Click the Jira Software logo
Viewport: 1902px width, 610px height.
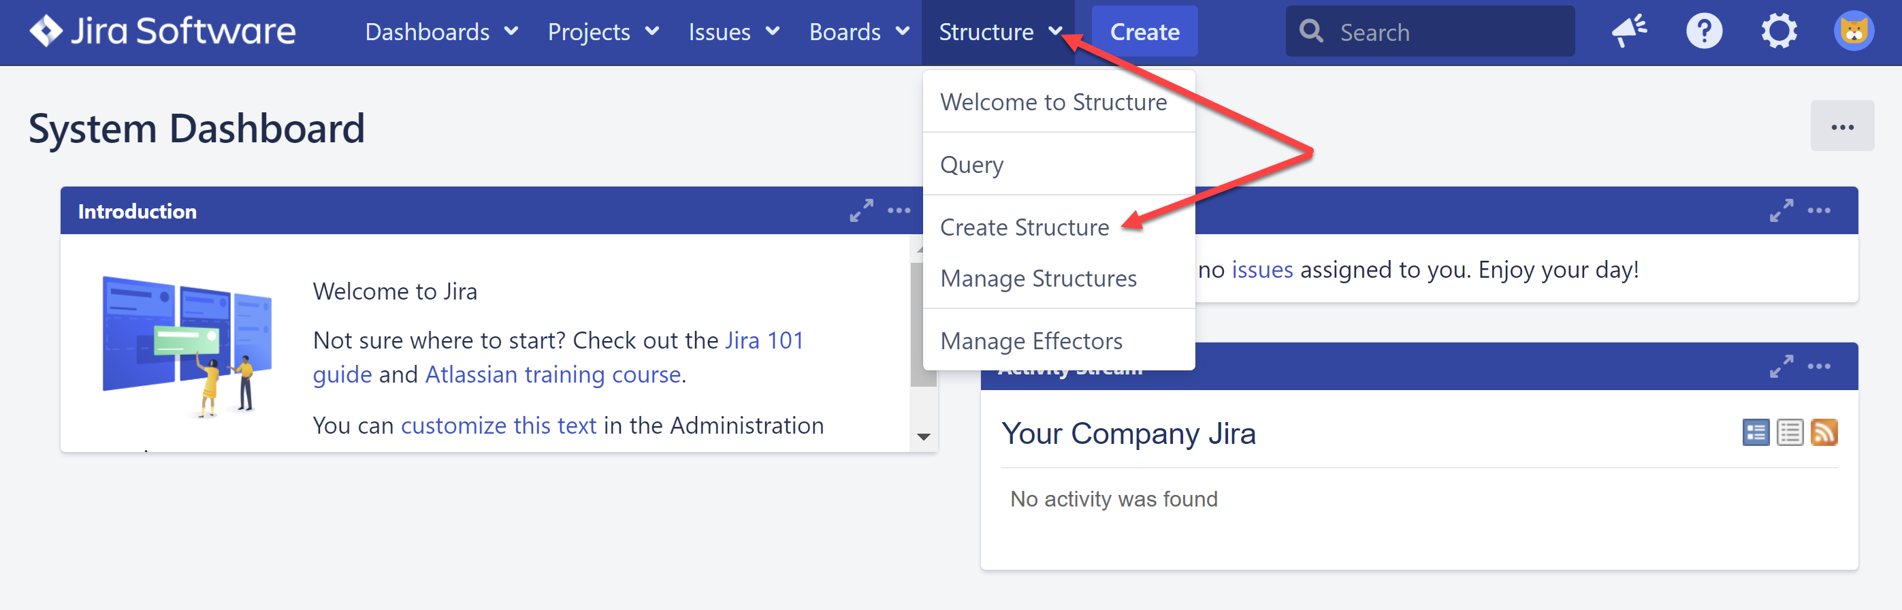tap(163, 31)
